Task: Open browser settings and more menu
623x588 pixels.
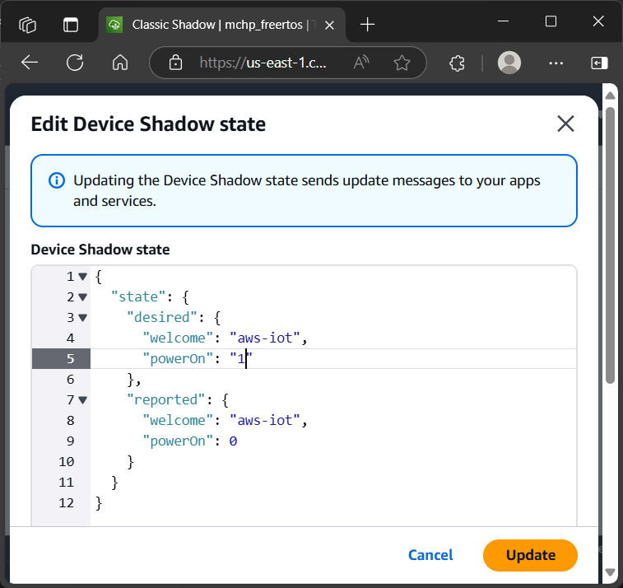Action: (556, 63)
